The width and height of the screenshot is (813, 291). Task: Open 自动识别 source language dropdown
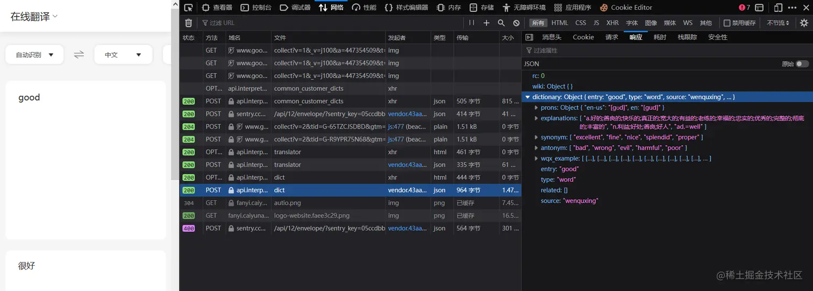tap(34, 54)
